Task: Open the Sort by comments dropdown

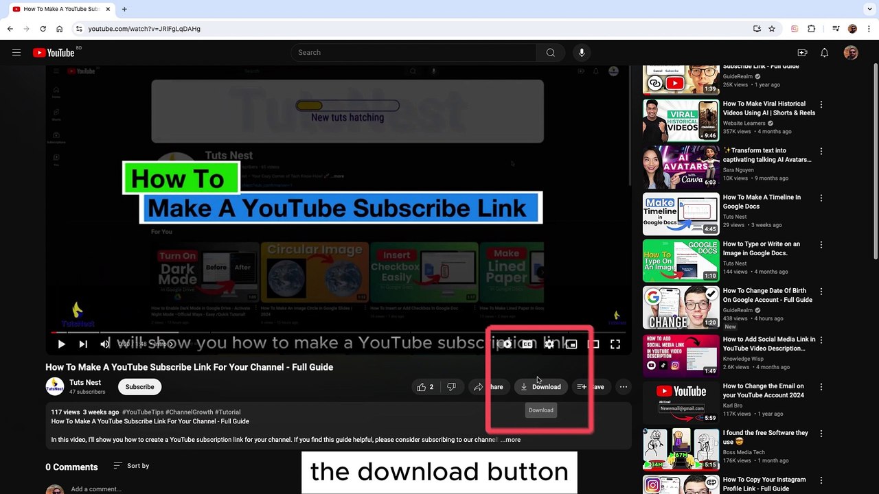Action: tap(131, 466)
